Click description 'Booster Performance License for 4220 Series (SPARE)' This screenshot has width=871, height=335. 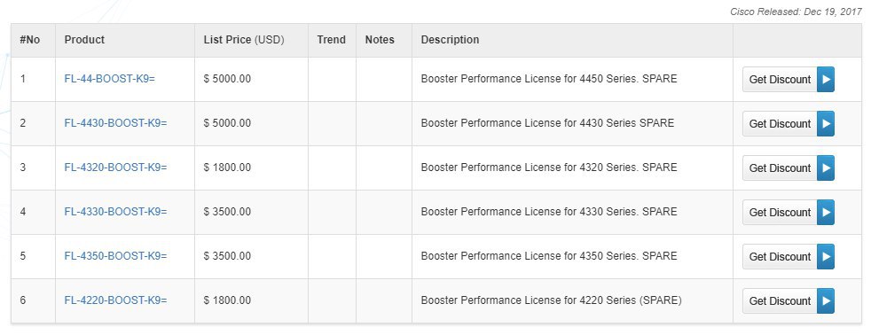[551, 300]
